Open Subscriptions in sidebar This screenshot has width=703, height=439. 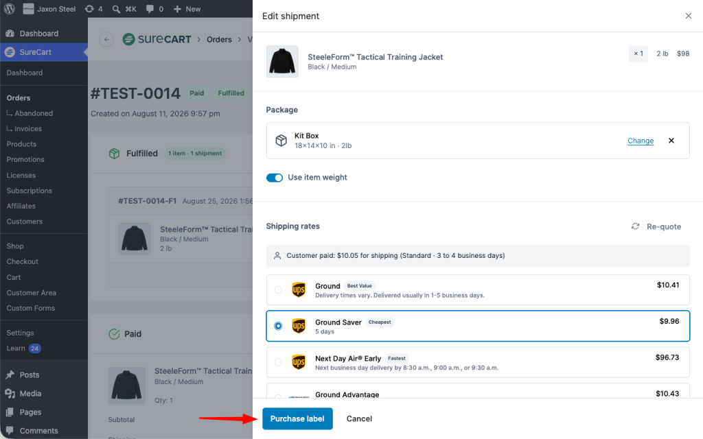(x=29, y=191)
